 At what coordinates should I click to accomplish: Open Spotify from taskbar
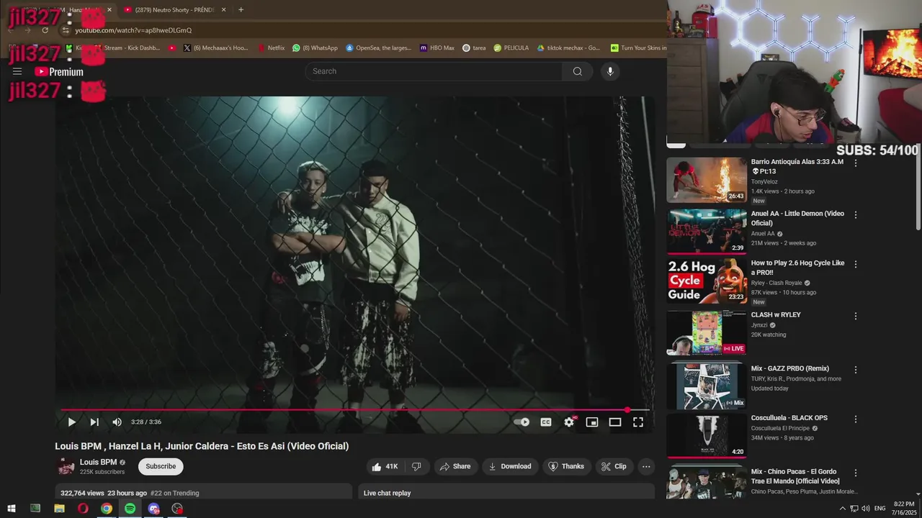[x=130, y=509]
